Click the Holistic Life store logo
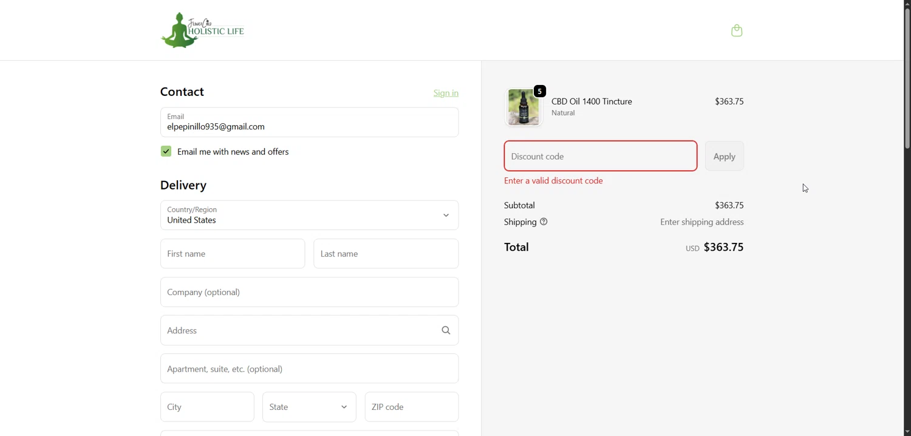The width and height of the screenshot is (911, 436). point(203,30)
